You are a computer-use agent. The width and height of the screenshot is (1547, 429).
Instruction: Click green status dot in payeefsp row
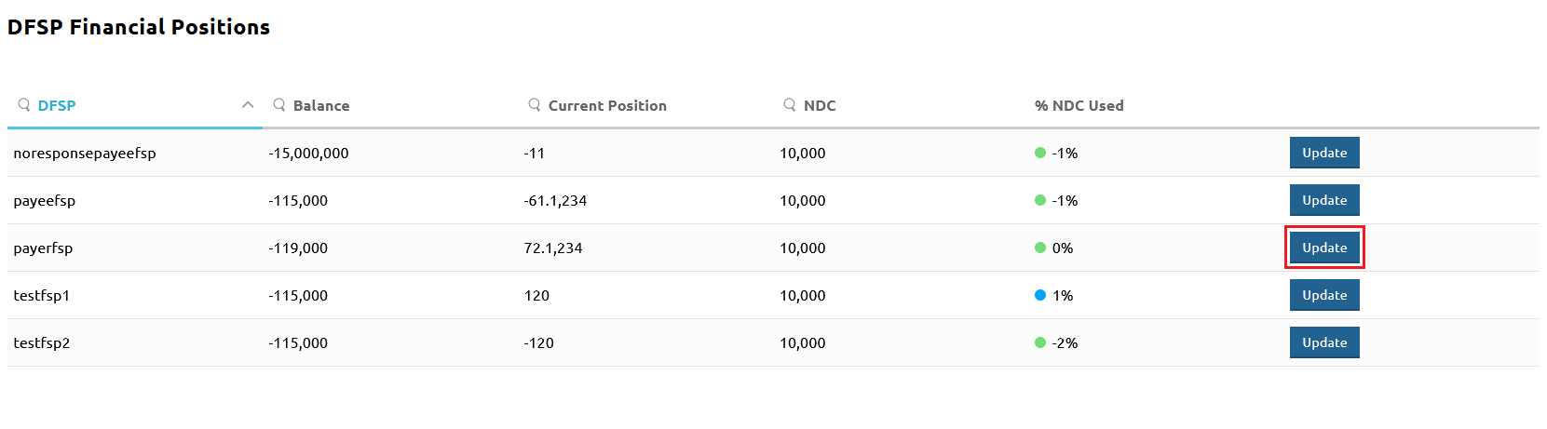(x=1040, y=200)
